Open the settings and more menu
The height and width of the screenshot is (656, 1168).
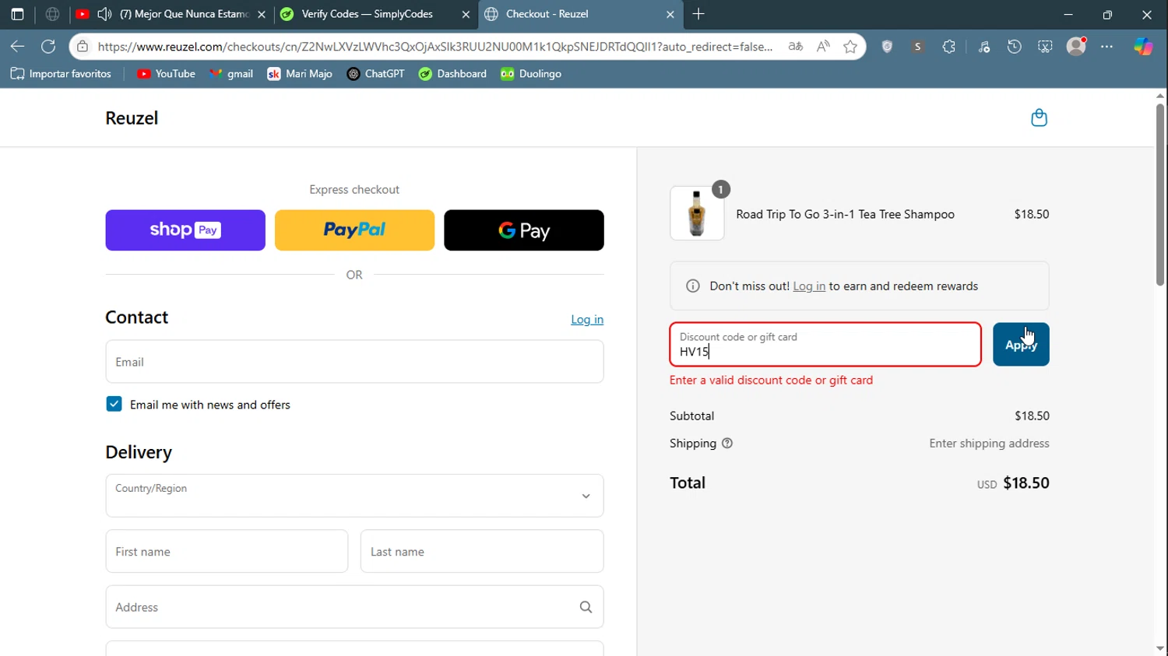[x=1106, y=47]
